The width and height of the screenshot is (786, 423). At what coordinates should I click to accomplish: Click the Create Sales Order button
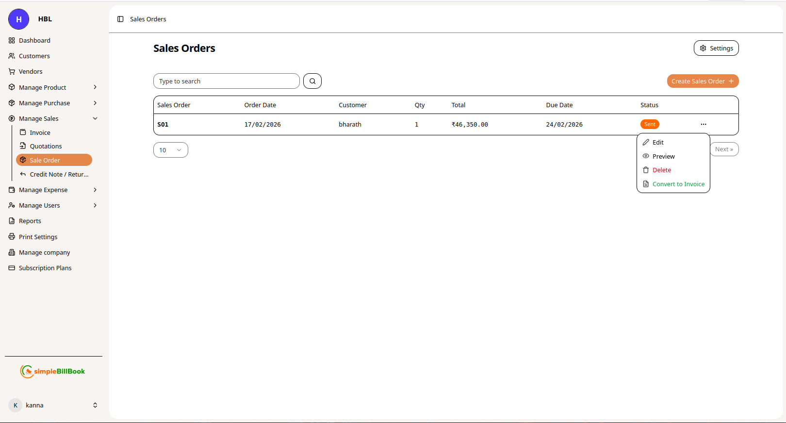[702, 81]
